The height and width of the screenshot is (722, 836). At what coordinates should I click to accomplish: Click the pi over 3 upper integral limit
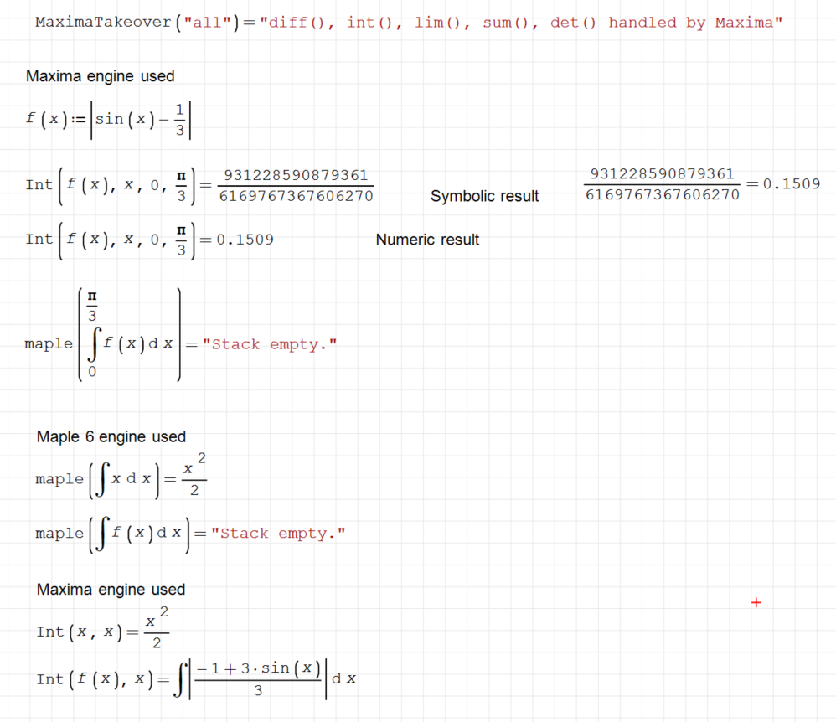[x=92, y=304]
